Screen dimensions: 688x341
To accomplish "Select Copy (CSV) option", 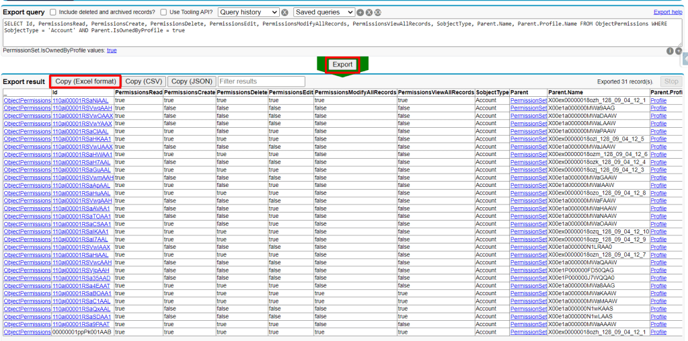I will tap(144, 81).
